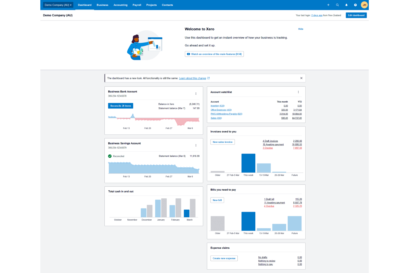Click the 2,326.29 overdue bills amount

[297, 206]
